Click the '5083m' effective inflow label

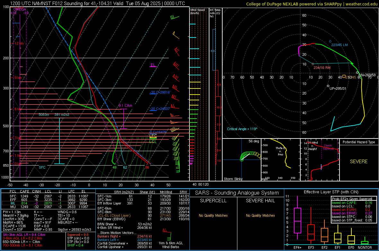click(x=44, y=115)
